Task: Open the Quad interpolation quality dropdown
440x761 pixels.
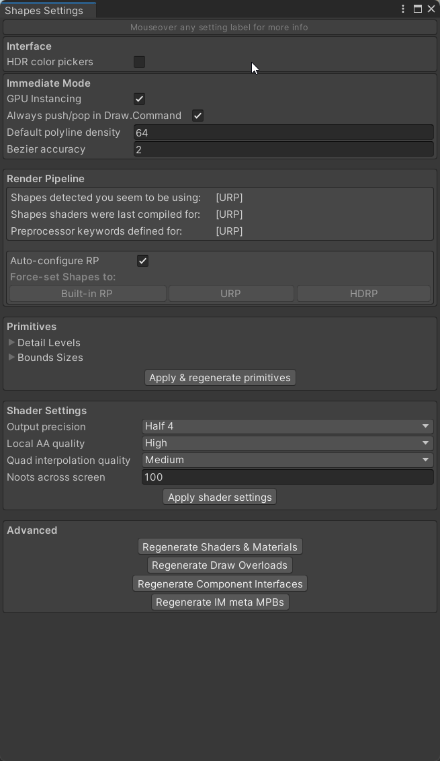Action: tap(288, 460)
